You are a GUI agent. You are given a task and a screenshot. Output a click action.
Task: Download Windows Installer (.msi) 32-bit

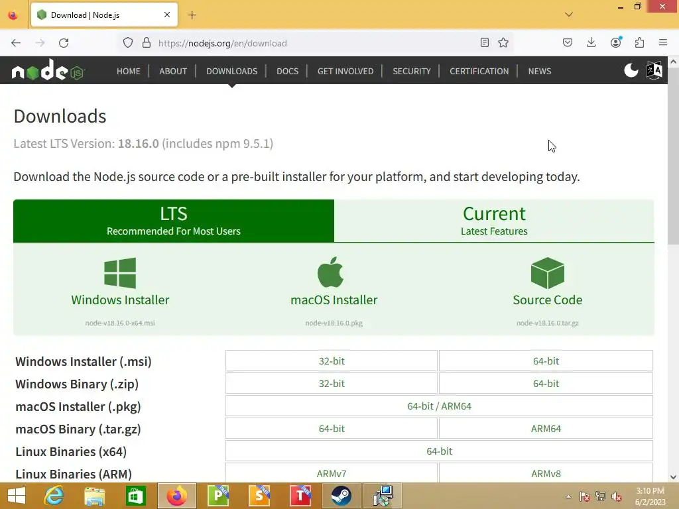click(x=332, y=361)
